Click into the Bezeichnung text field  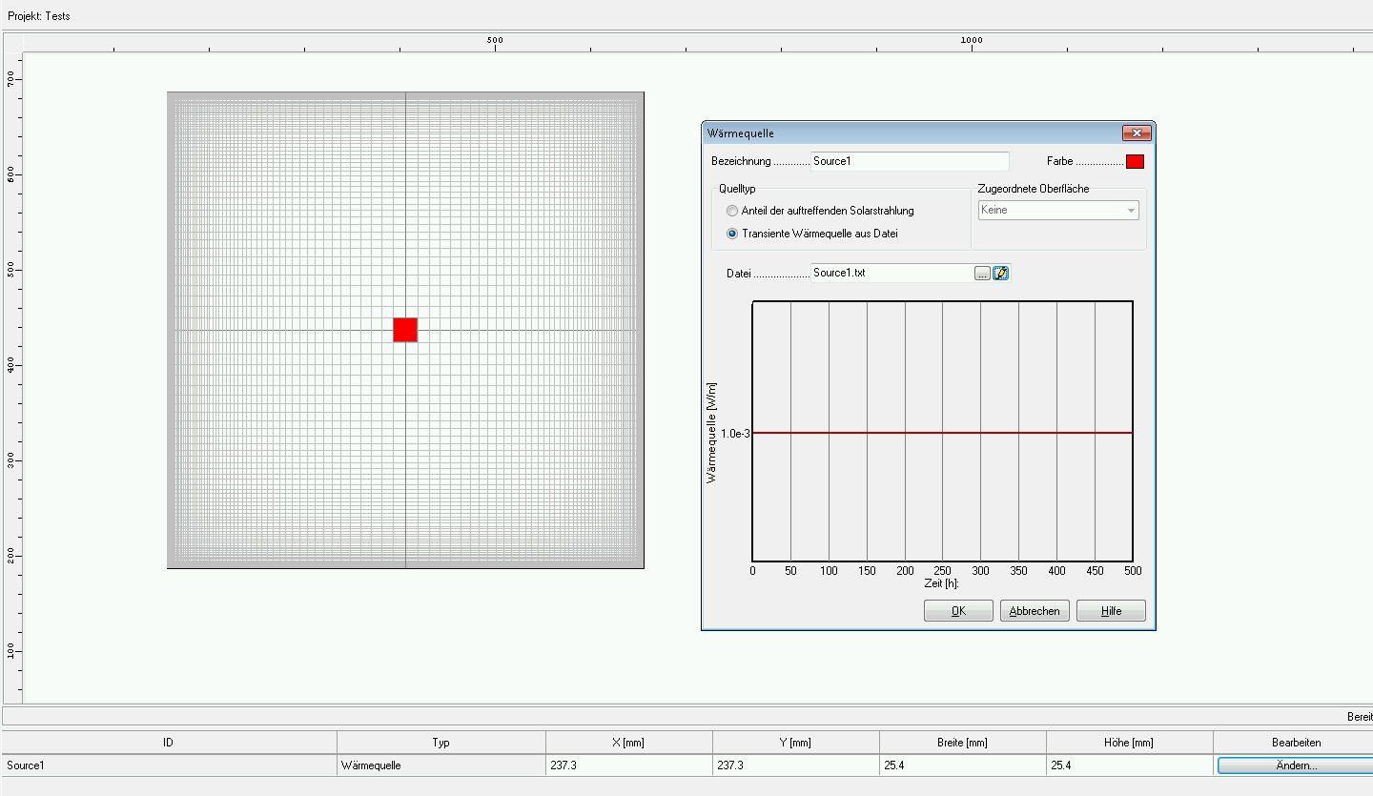click(x=909, y=162)
